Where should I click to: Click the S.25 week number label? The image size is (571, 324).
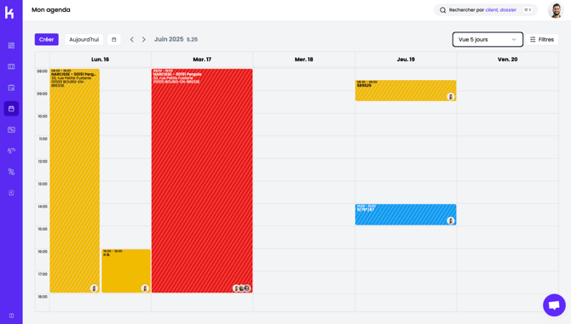[192, 40]
